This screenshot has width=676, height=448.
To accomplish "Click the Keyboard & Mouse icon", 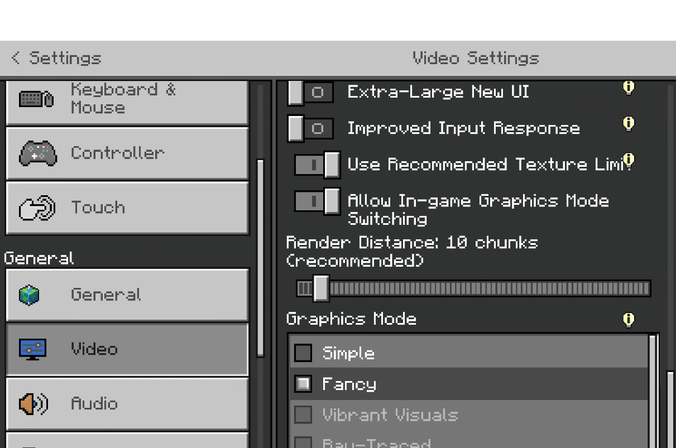I will tap(36, 99).
